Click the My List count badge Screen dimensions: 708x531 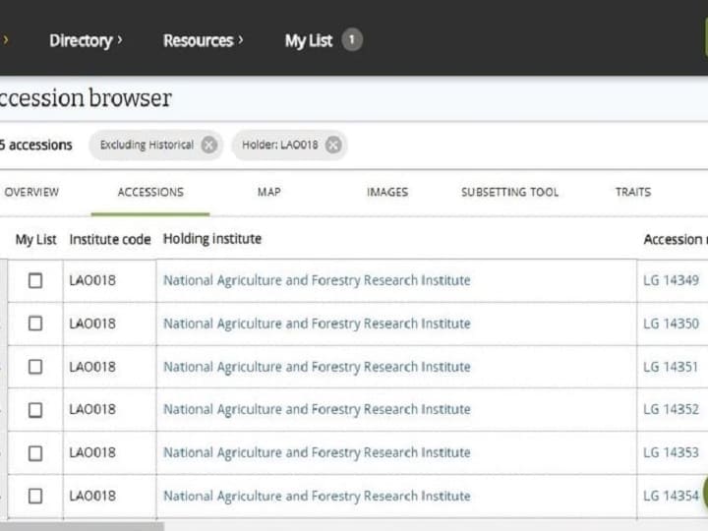tap(352, 40)
